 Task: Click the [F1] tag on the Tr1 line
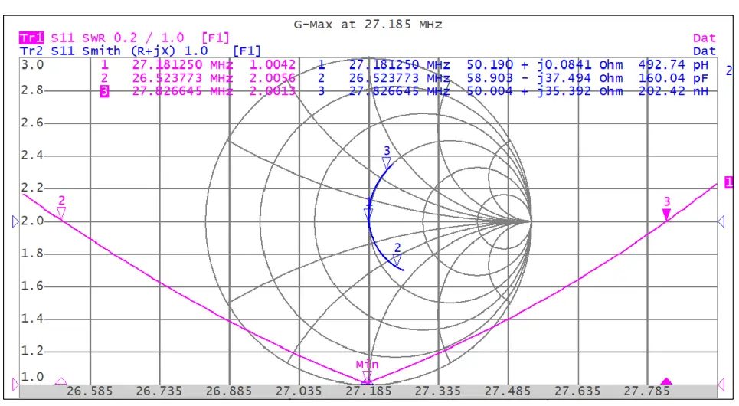[215, 38]
